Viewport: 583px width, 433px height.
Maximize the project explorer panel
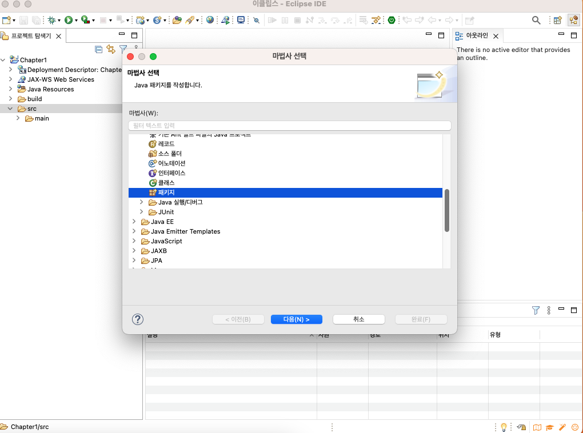tap(134, 35)
